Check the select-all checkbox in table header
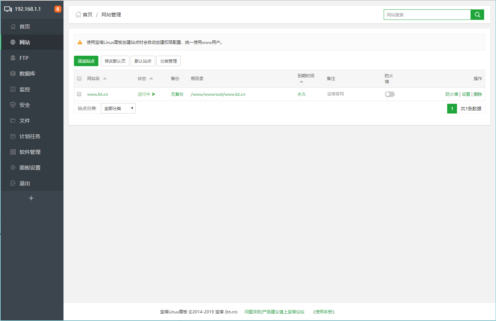 tap(79, 78)
